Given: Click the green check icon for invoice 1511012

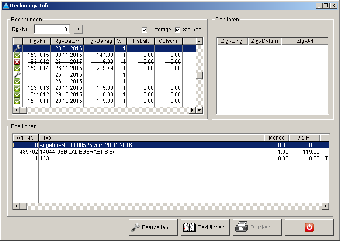Looking at the screenshot, I should pyautogui.click(x=17, y=94).
